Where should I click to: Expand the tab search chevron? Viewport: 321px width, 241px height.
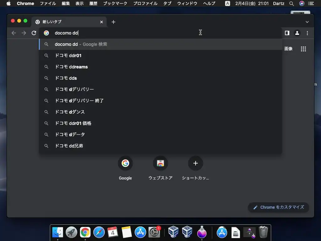(x=307, y=22)
